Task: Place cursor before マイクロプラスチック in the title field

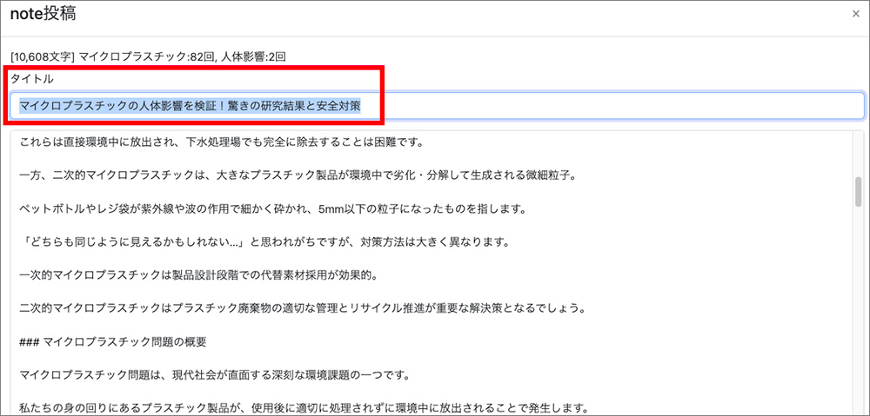Action: [19, 106]
